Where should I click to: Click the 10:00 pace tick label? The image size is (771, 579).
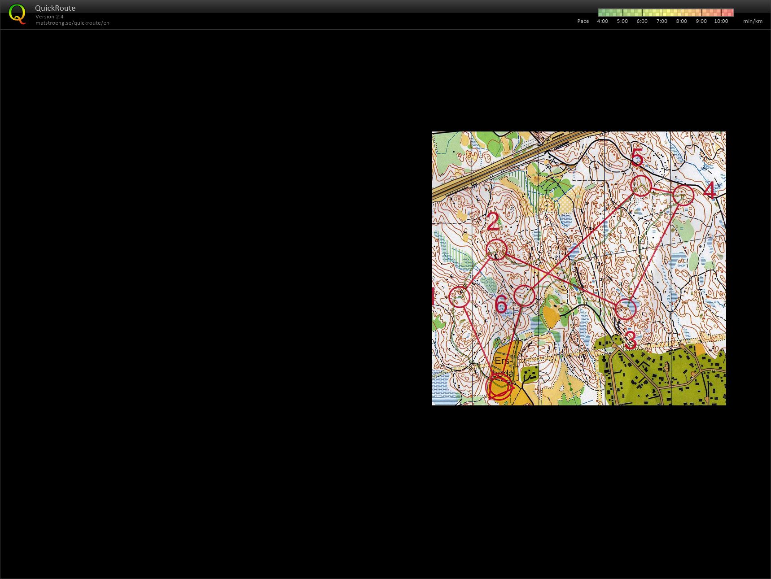(x=721, y=21)
